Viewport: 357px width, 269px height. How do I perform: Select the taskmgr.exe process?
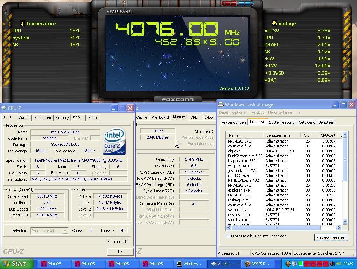(x=284, y=200)
